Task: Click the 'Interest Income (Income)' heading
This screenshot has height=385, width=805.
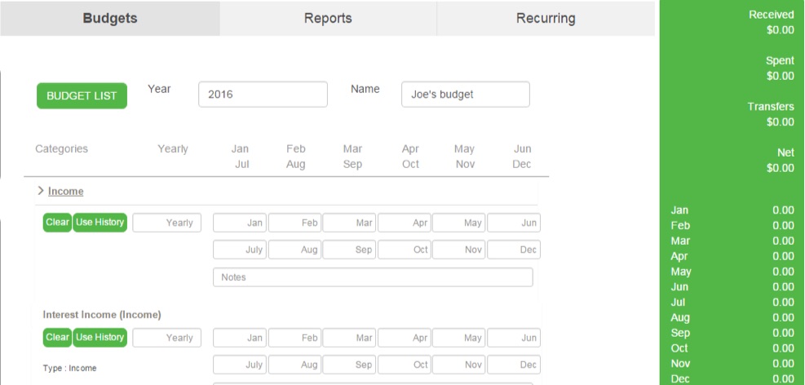Action: 102,315
